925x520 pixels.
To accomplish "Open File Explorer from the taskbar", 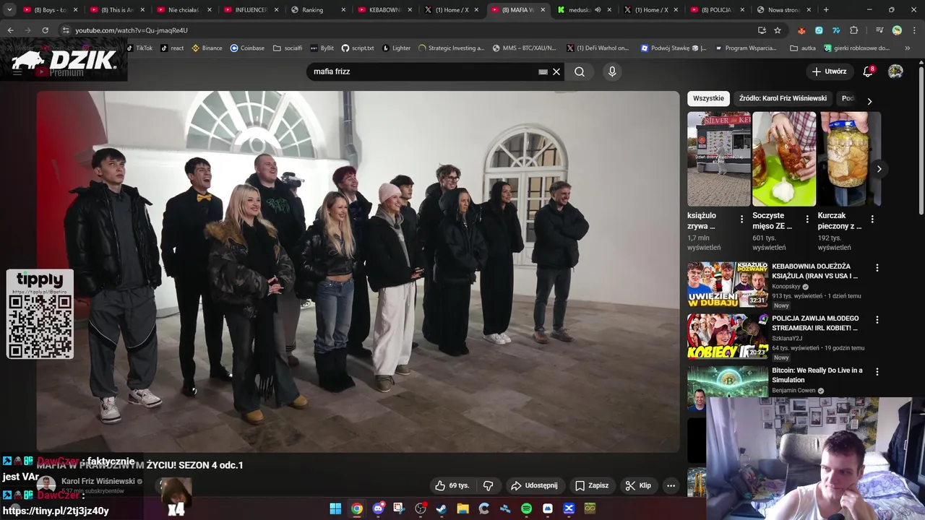I will [x=462, y=508].
